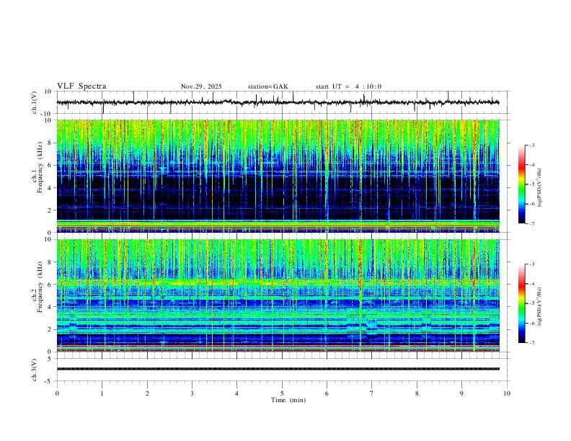Click the 'start UT = 4:10:0' text
571x441 pixels.
click(x=348, y=86)
